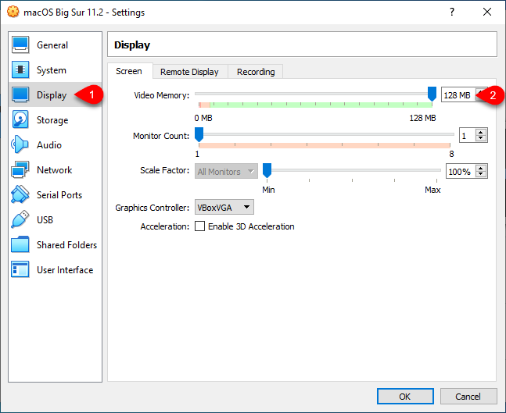Click the Scale Factor slider handle
The height and width of the screenshot is (413, 506).
tap(267, 170)
